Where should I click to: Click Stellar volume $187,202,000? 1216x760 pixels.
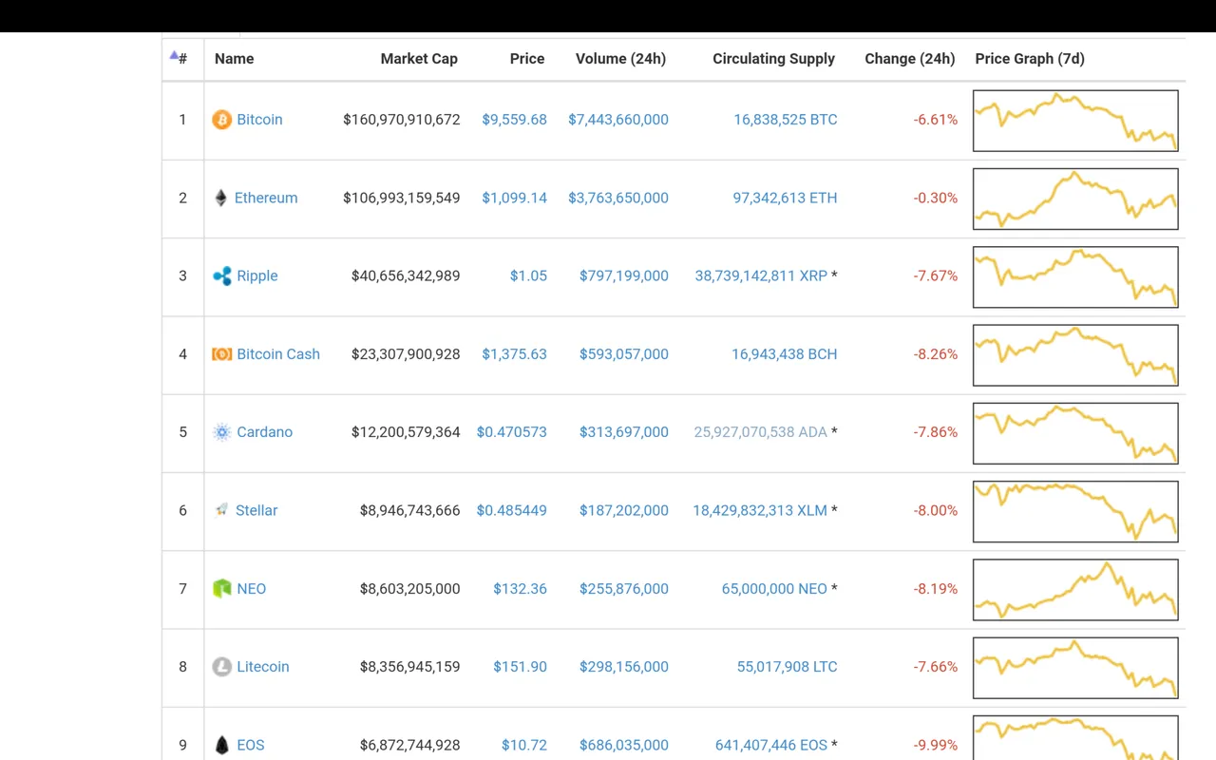pyautogui.click(x=624, y=510)
